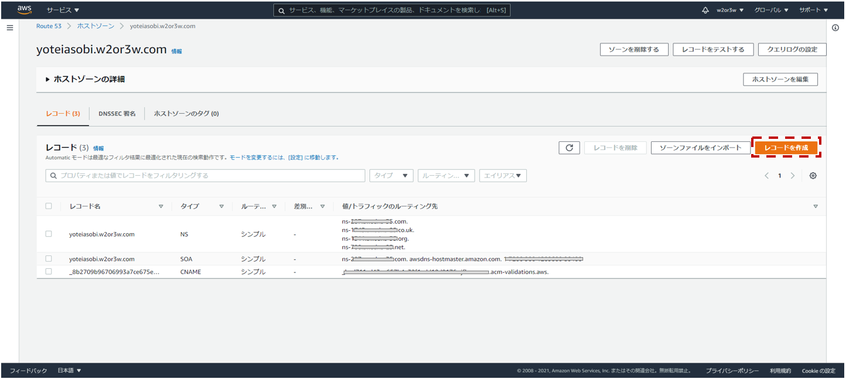Click page number 1 in pagination
This screenshot has width=846, height=379.
click(780, 176)
